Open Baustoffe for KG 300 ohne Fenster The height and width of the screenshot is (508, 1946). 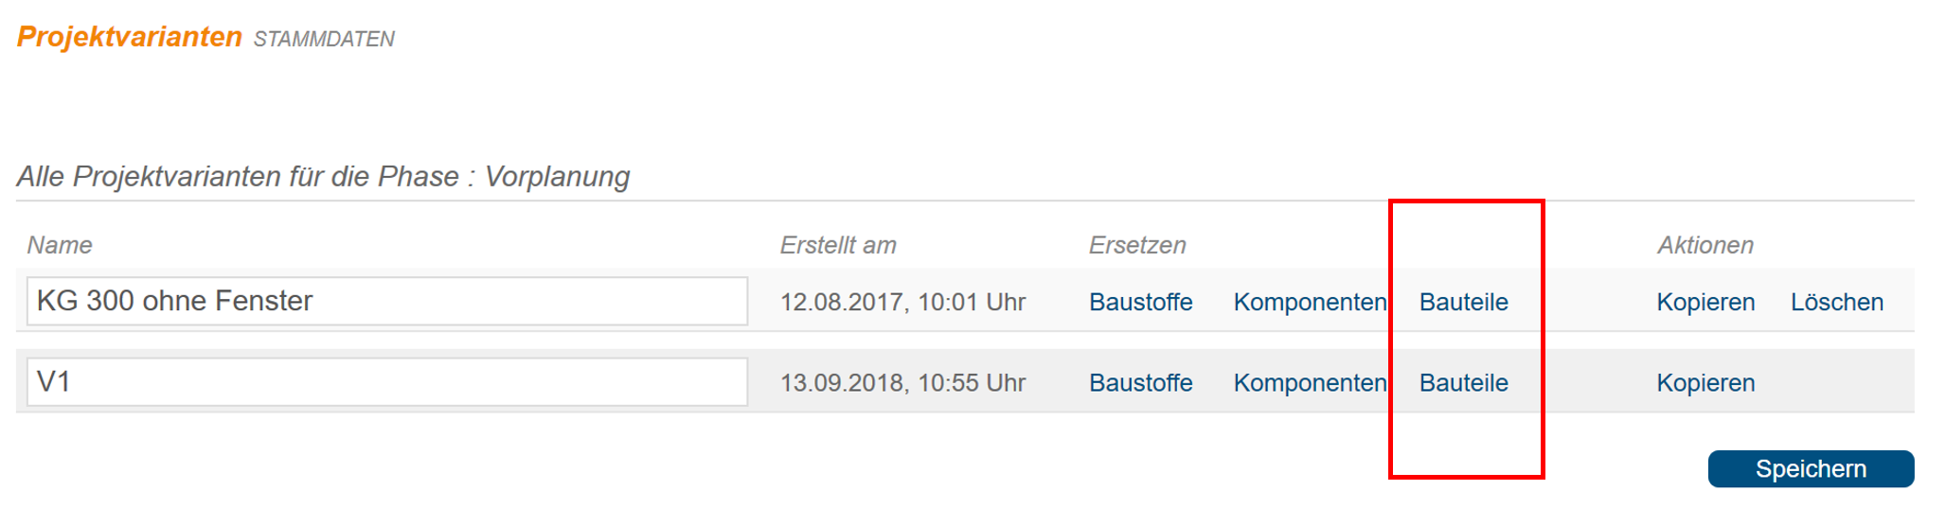pyautogui.click(x=1141, y=302)
